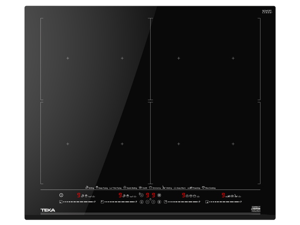Set power on the third zone slider
The image size is (300, 225).
point(182,202)
